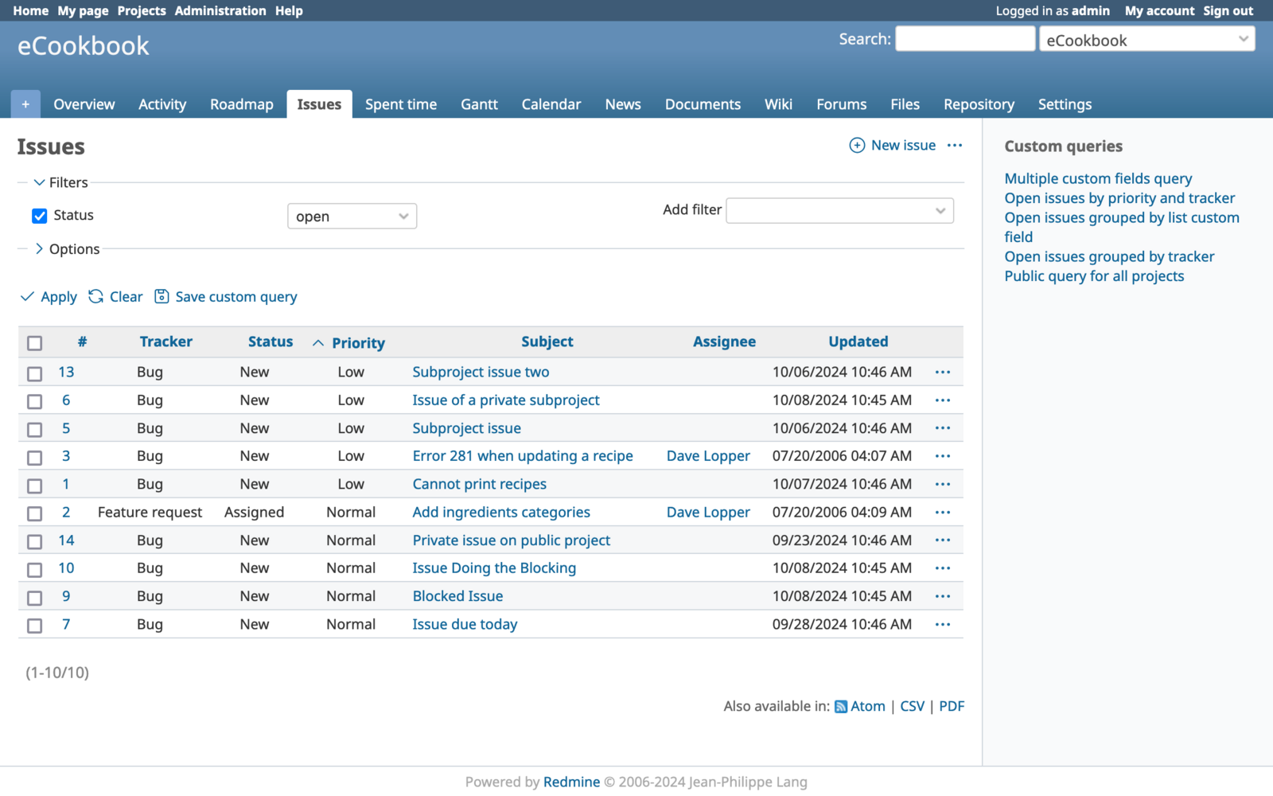1273x796 pixels.
Task: Click the "+" tab left of Overview
Action: pyautogui.click(x=25, y=103)
